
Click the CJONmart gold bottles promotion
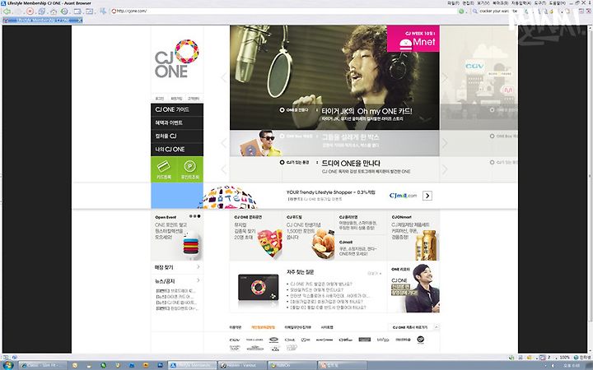point(427,245)
